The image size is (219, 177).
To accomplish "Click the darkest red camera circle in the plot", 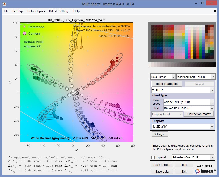I will pyautogui.click(x=111, y=62).
